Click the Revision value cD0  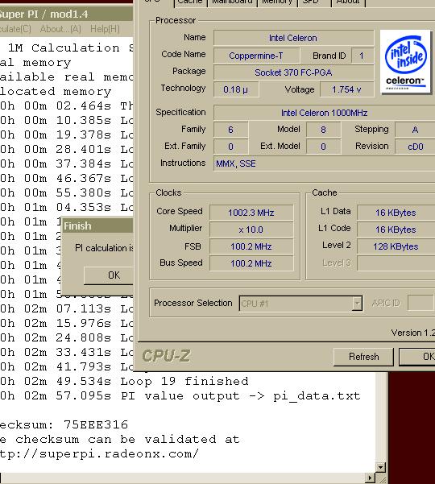(415, 147)
